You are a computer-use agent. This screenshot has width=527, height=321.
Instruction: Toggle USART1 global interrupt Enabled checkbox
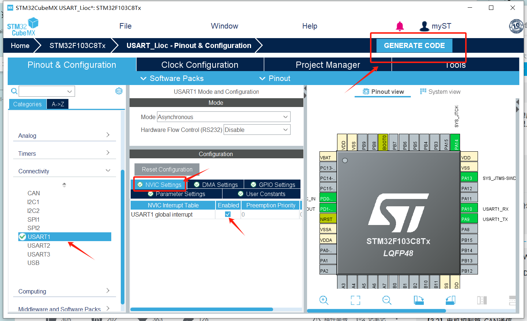[228, 214]
